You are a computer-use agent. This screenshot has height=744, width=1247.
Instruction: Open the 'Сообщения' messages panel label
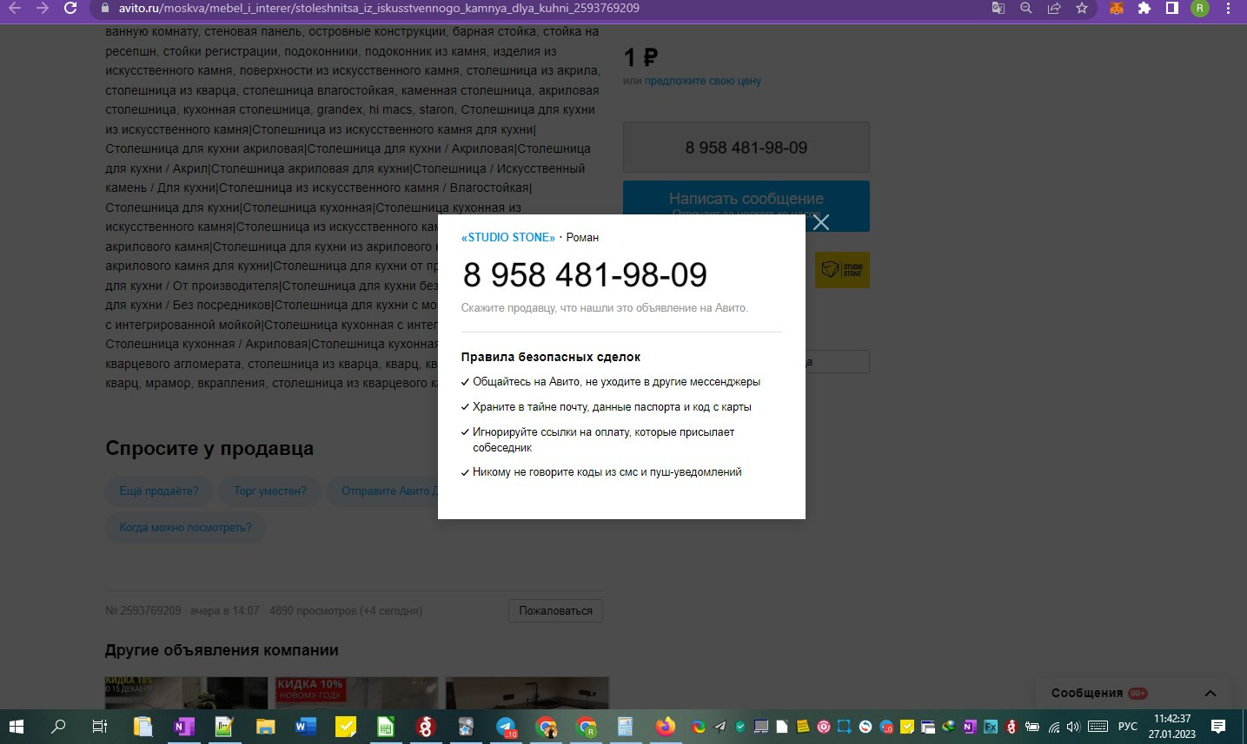tap(1087, 693)
